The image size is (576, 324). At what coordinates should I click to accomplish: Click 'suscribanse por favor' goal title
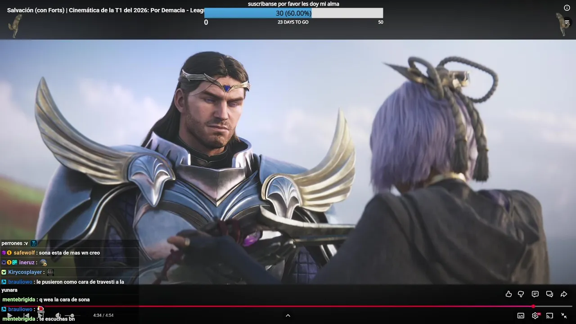click(x=293, y=4)
